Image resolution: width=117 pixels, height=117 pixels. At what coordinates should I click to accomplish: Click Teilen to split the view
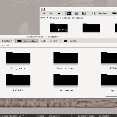[x=49, y=41]
